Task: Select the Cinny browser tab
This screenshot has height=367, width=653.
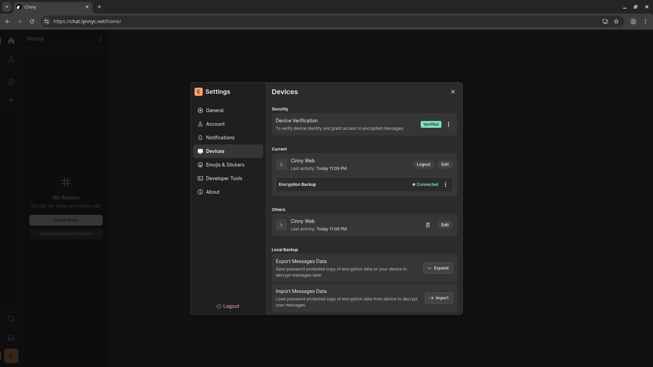Action: (x=53, y=7)
